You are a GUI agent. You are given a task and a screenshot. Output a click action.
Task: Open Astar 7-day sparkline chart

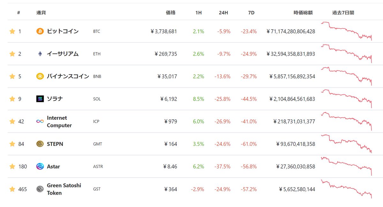point(347,167)
